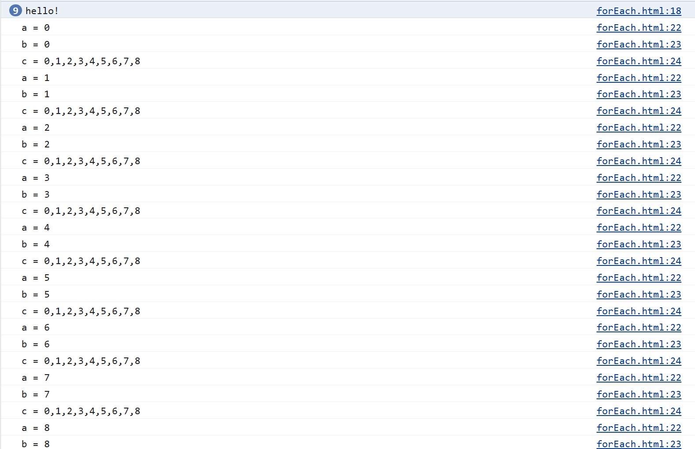Open forEach.html:23 link beside b = 0
The image size is (695, 449).
tap(639, 44)
